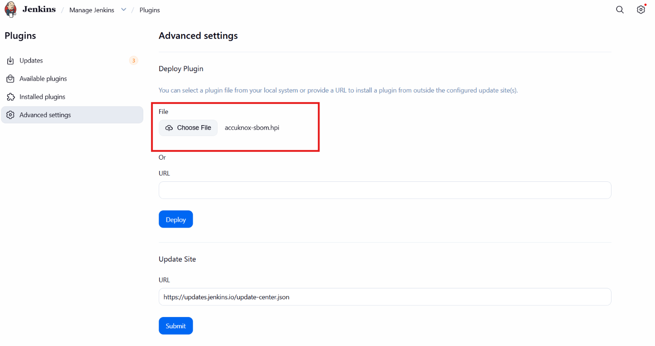
Task: Click the Jenkins title text
Action: (39, 9)
